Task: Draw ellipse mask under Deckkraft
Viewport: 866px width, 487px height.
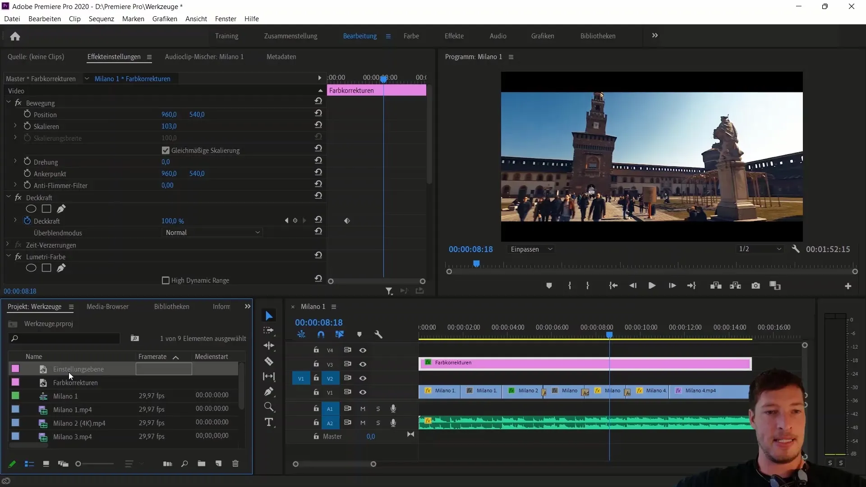Action: (31, 209)
